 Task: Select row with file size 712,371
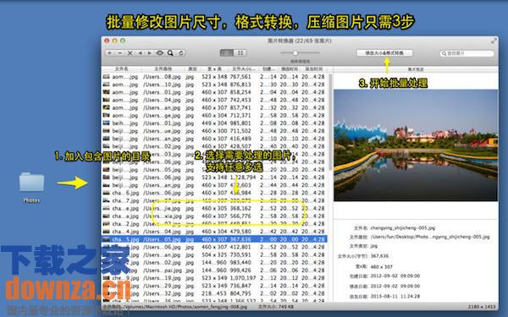[214, 116]
